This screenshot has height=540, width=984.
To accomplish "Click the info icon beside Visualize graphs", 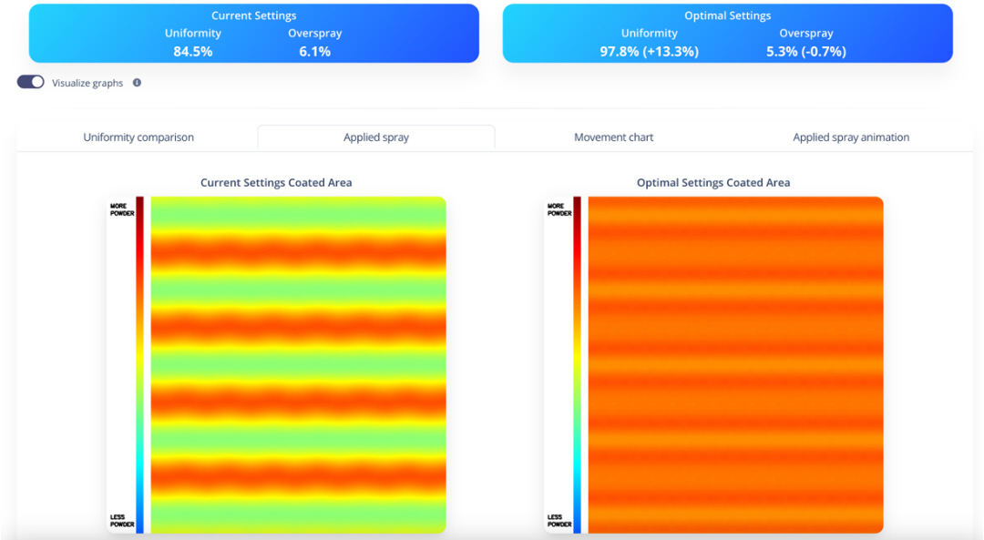I will pos(137,83).
